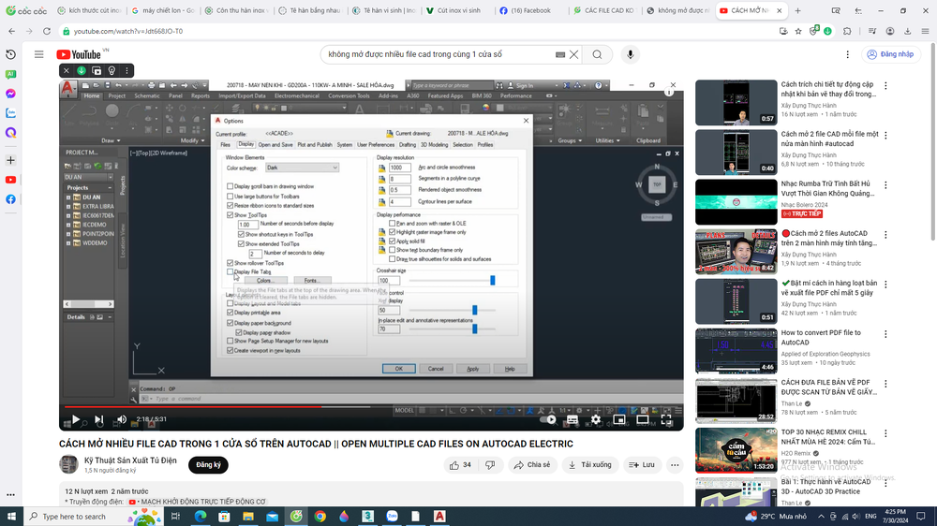The height and width of the screenshot is (526, 937).
Task: Seek on the red video progress bar
Action: (371, 406)
